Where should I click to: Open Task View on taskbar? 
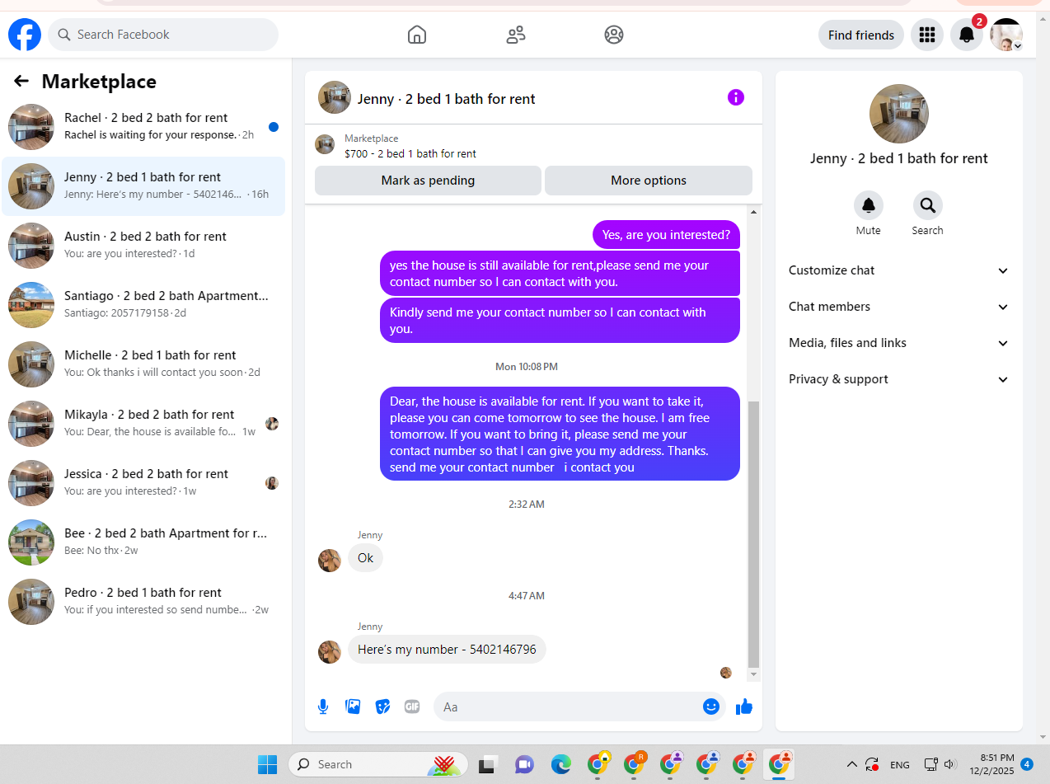coord(488,764)
